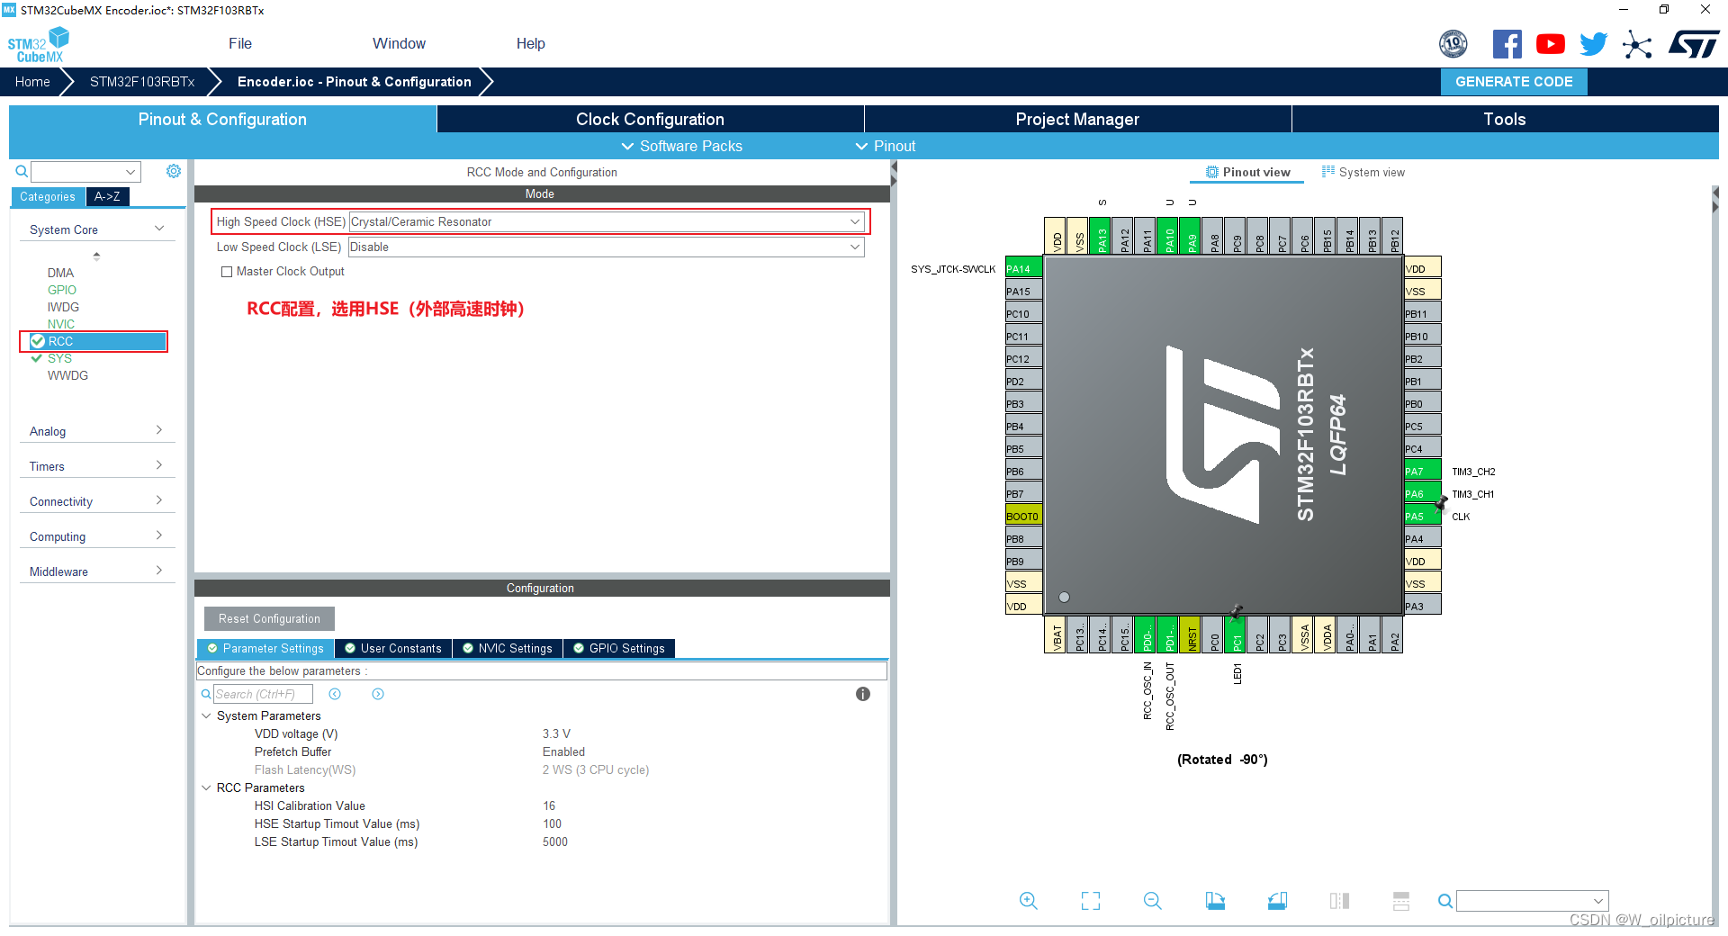Go to the Home breadcrumb
The image size is (1728, 936).
(x=32, y=82)
